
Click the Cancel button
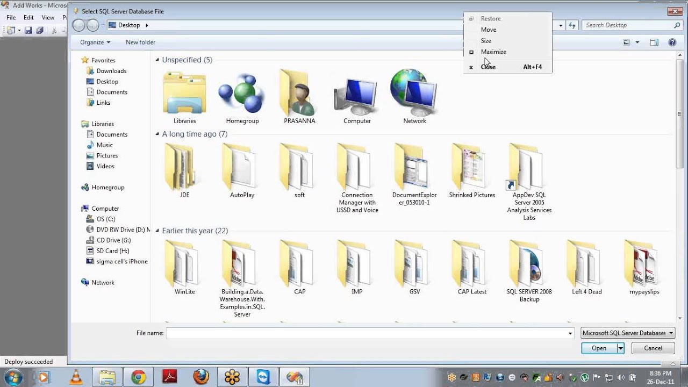click(653, 348)
